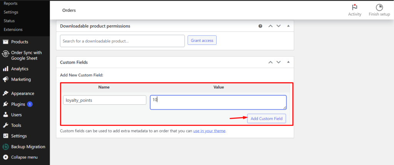Viewport: 394px width, 165px height.
Task: Click the downloadable product search field
Action: point(122,41)
